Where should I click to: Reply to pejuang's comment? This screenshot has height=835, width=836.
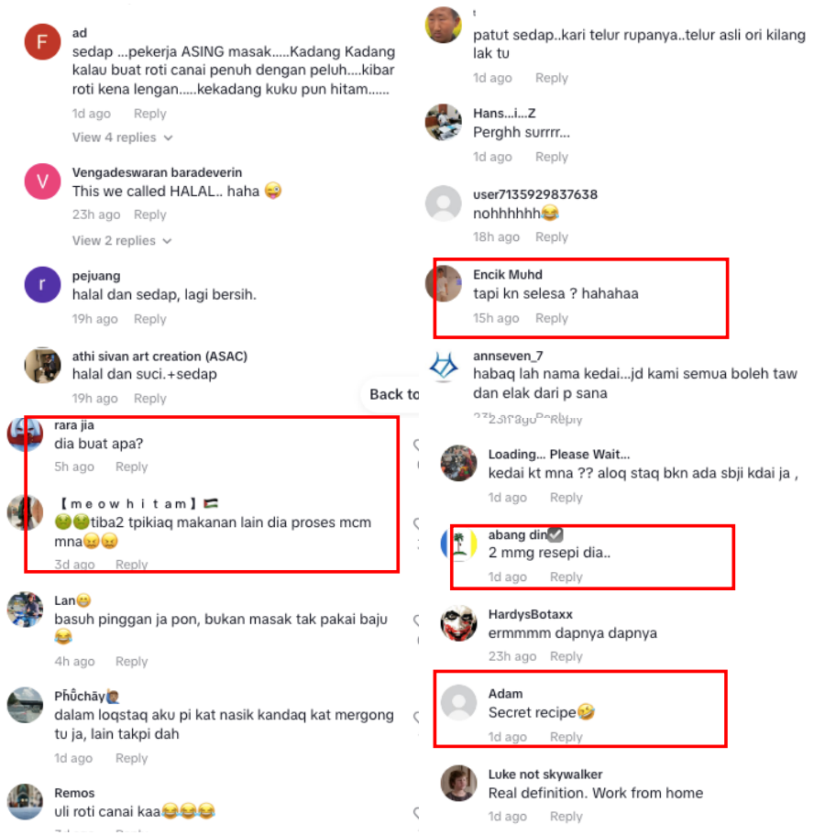[x=149, y=319]
